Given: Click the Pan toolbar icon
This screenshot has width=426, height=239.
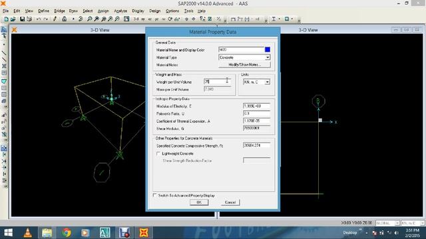Looking at the screenshot, I should pos(126,19).
